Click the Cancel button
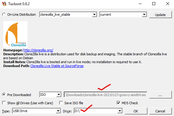Viewport: 174px width, 116px height. tap(160, 111)
